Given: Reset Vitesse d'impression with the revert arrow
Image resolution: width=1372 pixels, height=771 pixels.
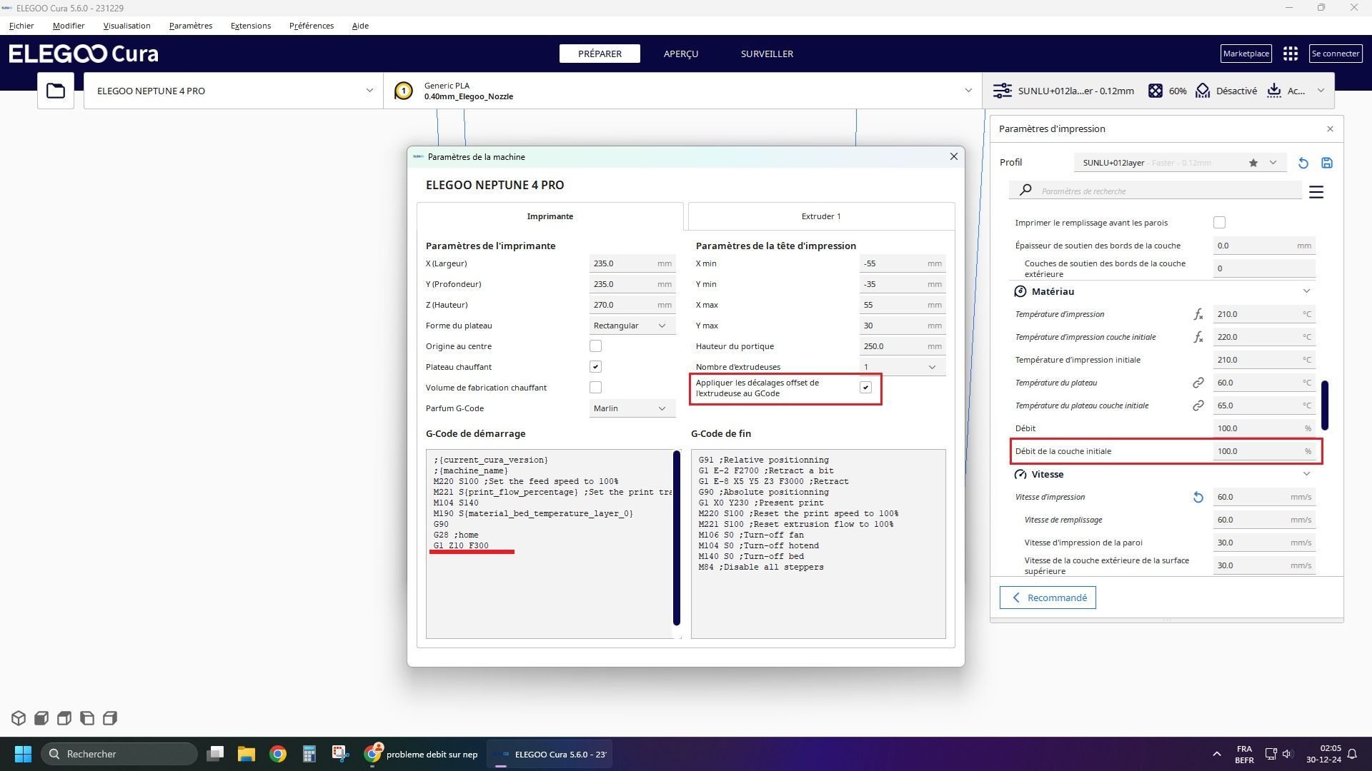Looking at the screenshot, I should coord(1198,498).
